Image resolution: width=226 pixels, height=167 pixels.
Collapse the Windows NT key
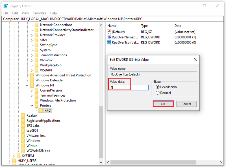tap(27, 85)
